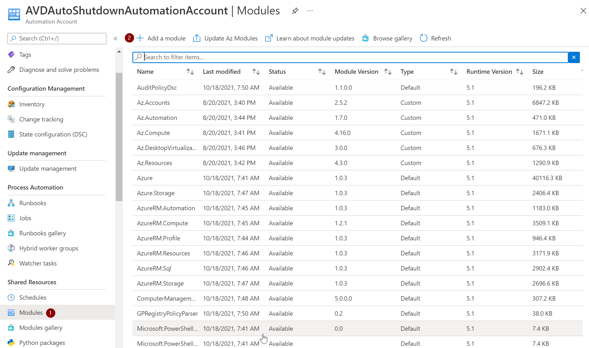Open the Az.Automation module
Viewport: 589px width, 348px height.
(x=157, y=118)
